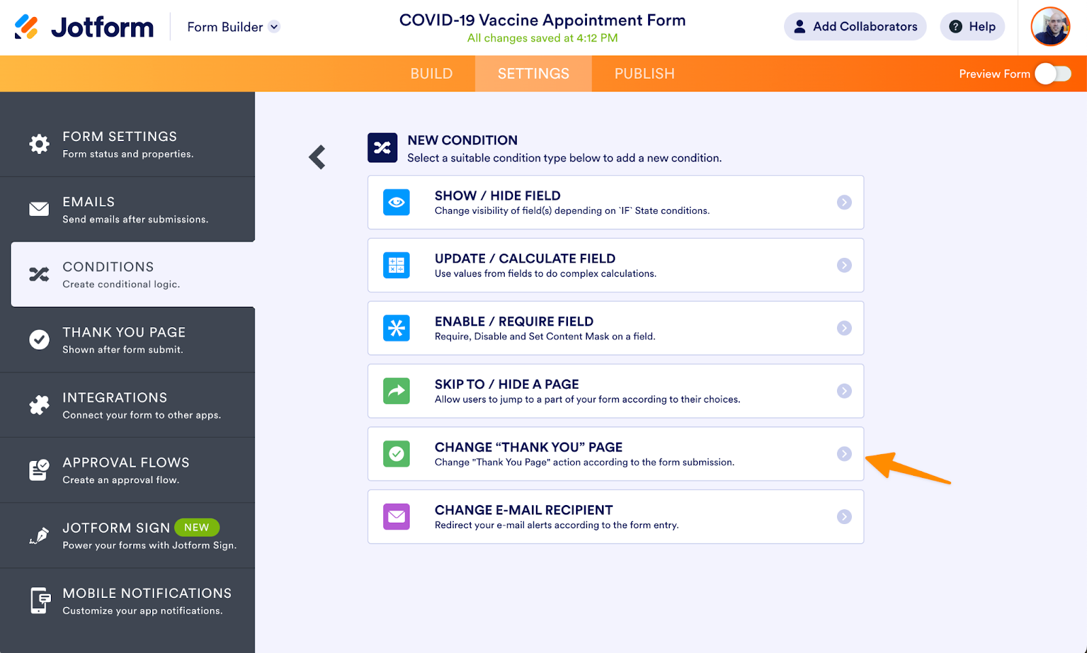Click the Change E-mail Recipient envelope icon
The width and height of the screenshot is (1087, 653).
396,517
